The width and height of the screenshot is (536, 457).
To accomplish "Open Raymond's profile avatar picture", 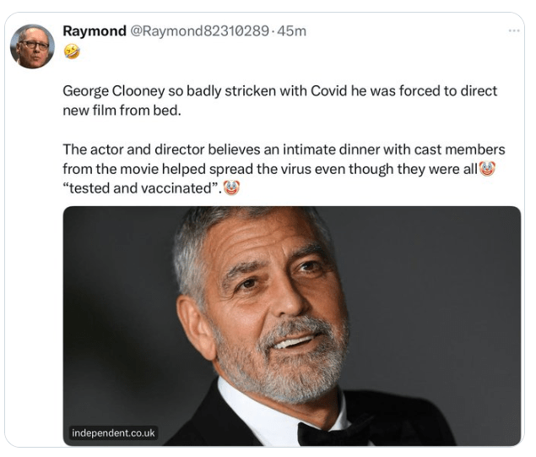I will pyautogui.click(x=32, y=45).
